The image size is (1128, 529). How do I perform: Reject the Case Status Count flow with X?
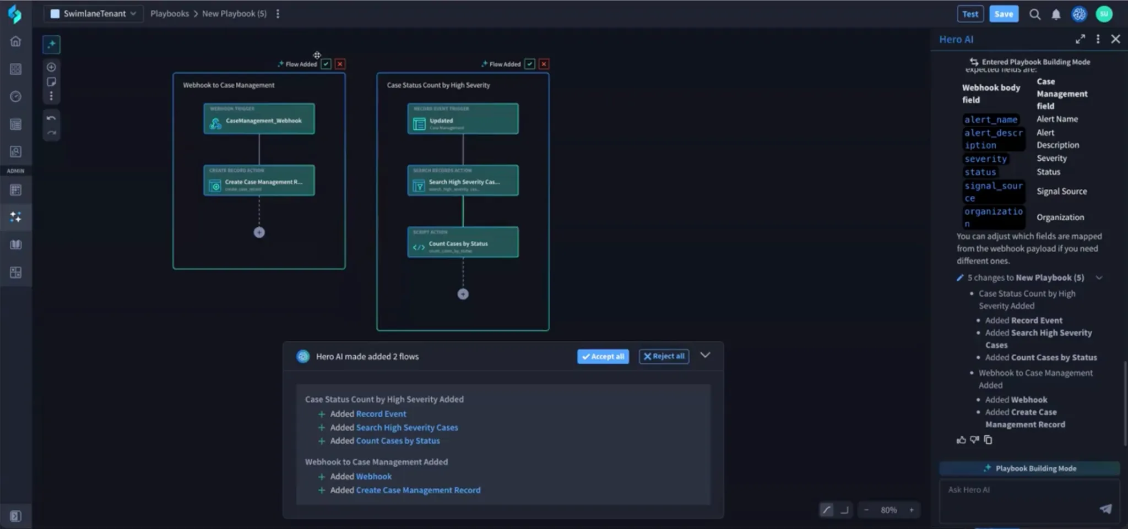(x=544, y=64)
